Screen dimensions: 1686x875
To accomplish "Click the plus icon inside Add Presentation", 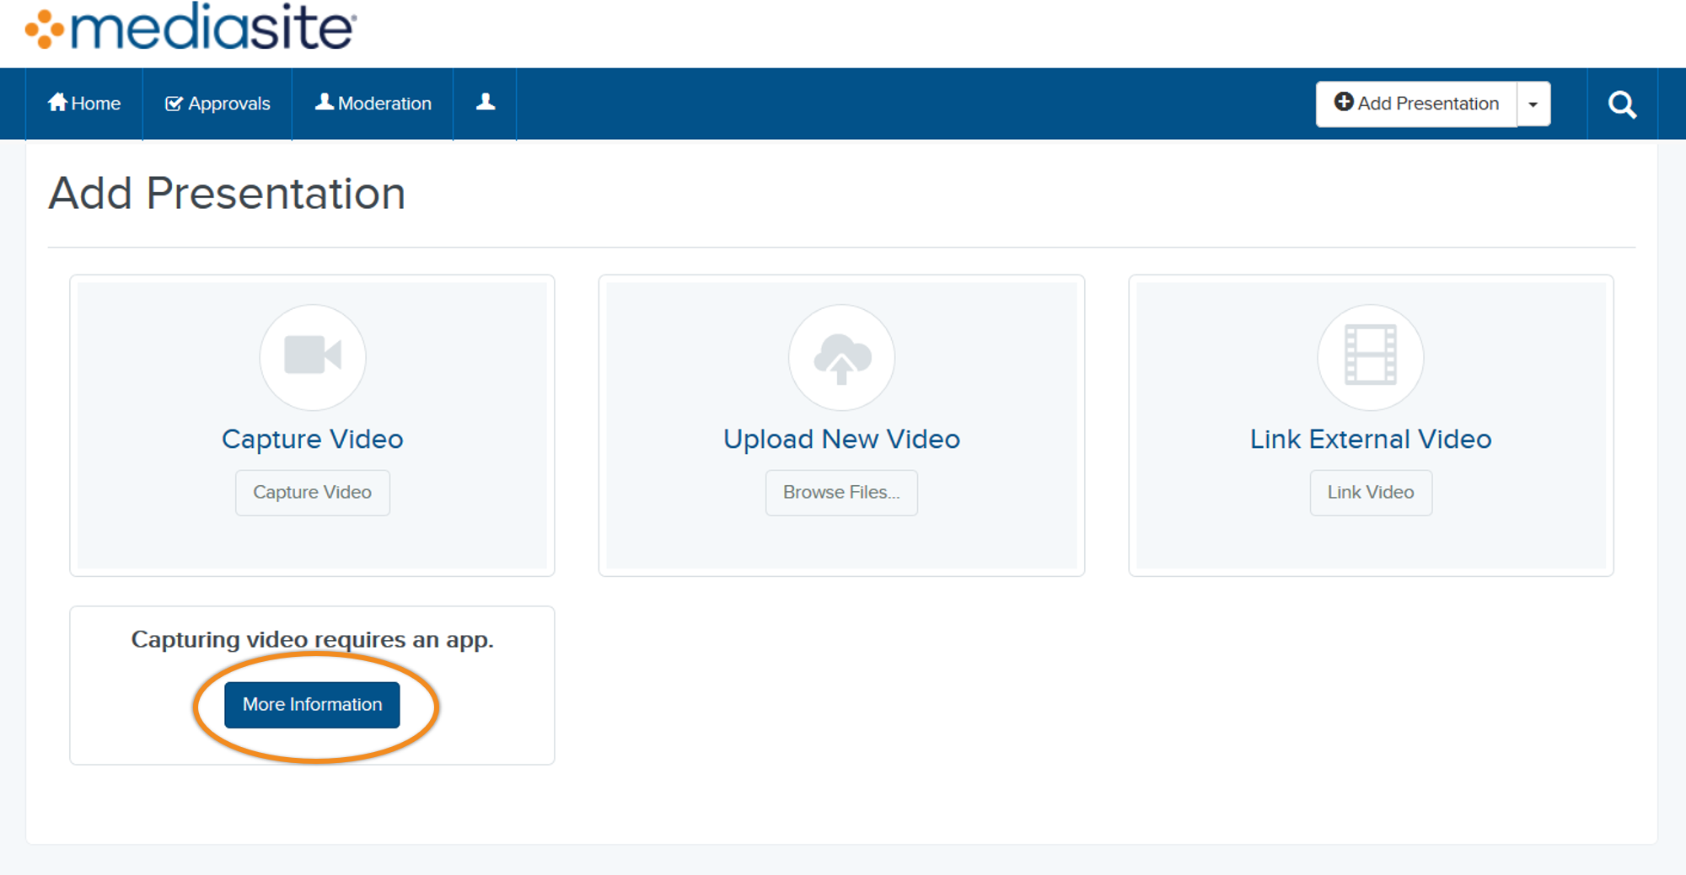I will point(1343,102).
